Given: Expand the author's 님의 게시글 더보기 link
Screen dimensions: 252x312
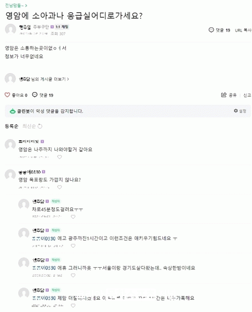Looking at the screenshot, I should (x=44, y=79).
